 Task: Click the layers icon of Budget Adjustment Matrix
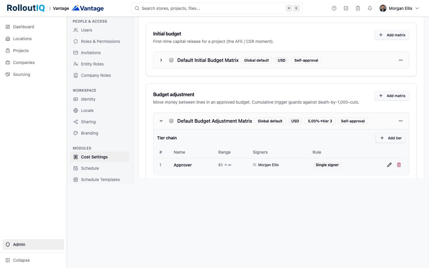[x=171, y=121]
